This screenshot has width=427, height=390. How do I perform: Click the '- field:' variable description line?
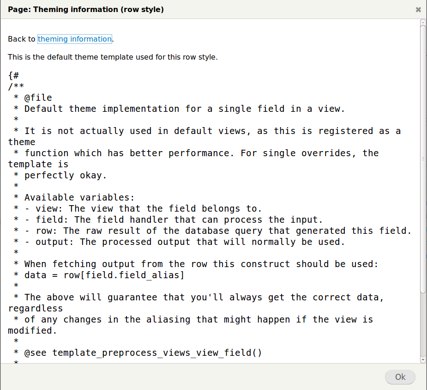click(168, 219)
